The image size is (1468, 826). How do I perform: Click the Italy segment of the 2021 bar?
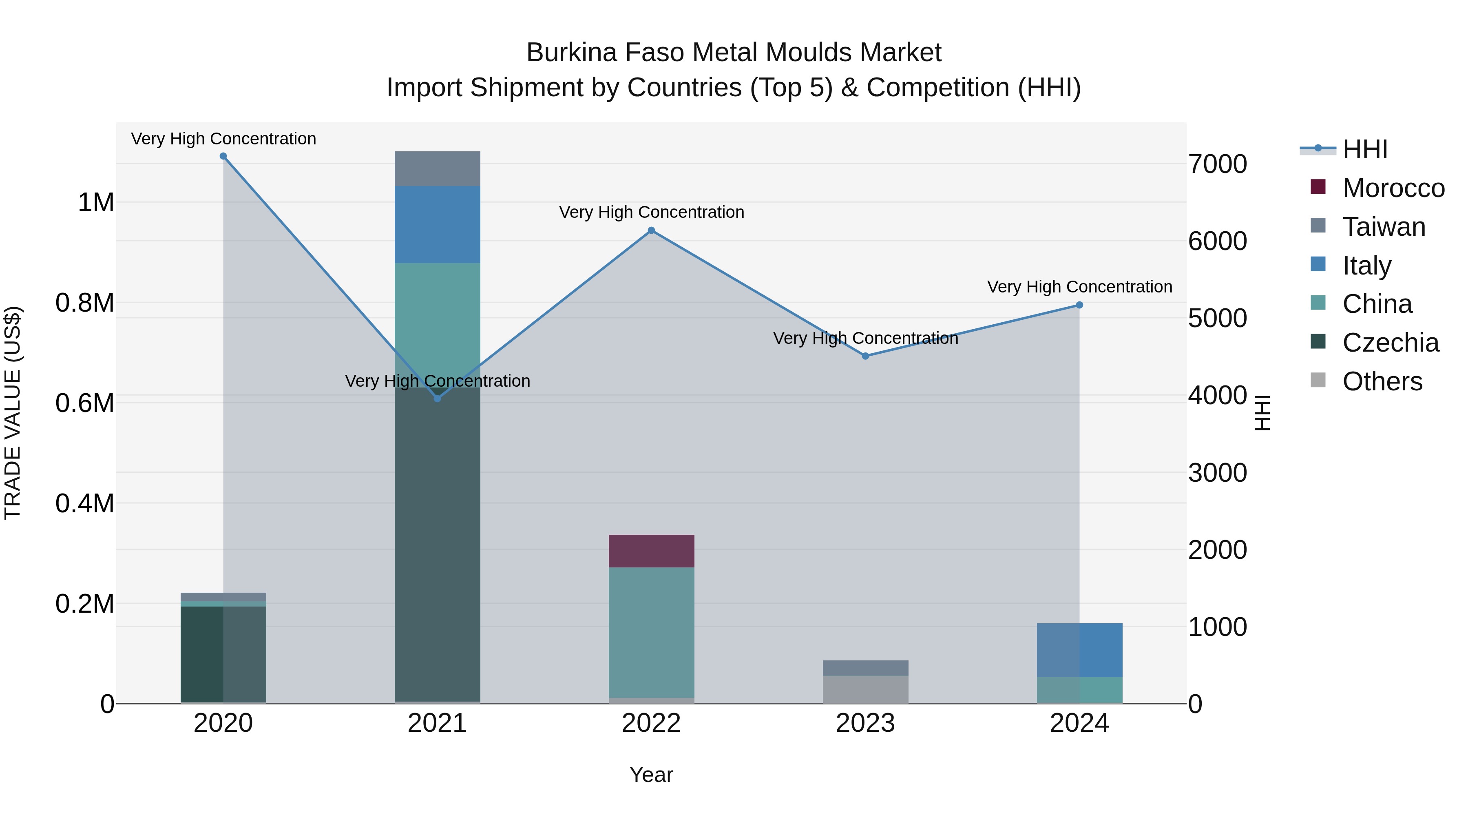[438, 225]
